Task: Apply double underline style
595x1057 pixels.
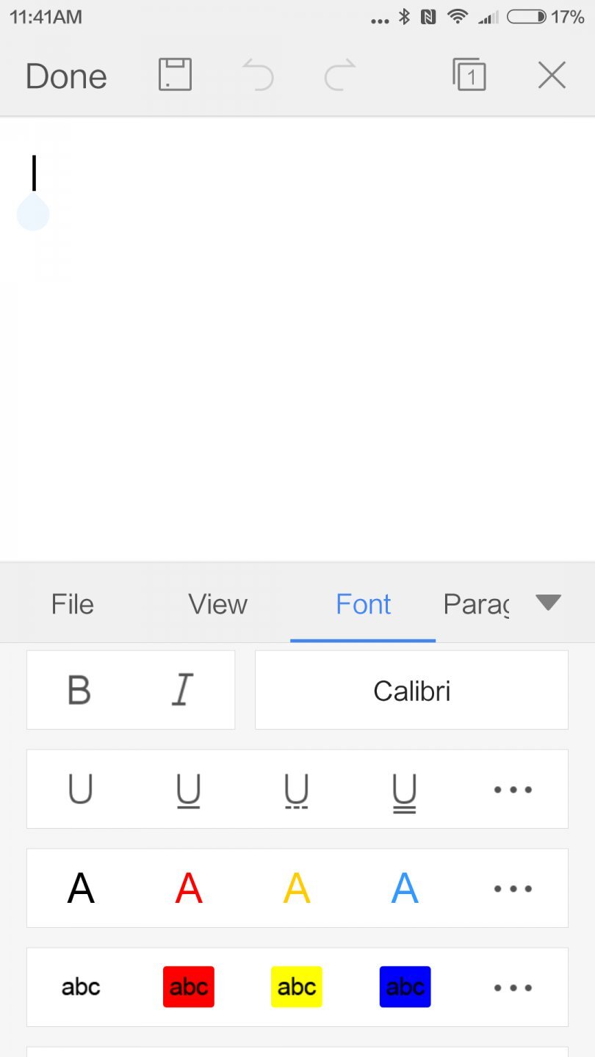Action: coord(404,791)
